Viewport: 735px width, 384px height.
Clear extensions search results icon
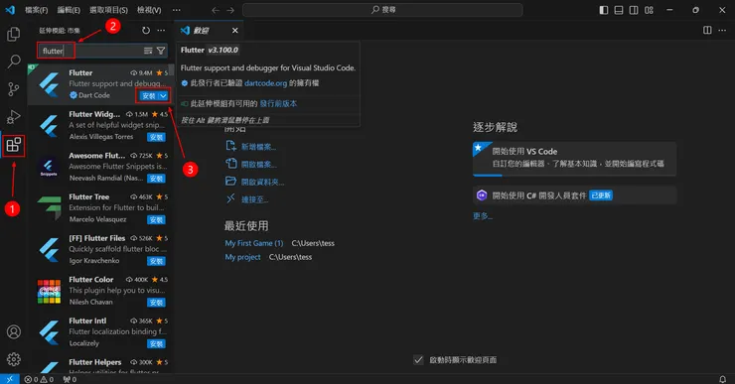pyautogui.click(x=148, y=51)
